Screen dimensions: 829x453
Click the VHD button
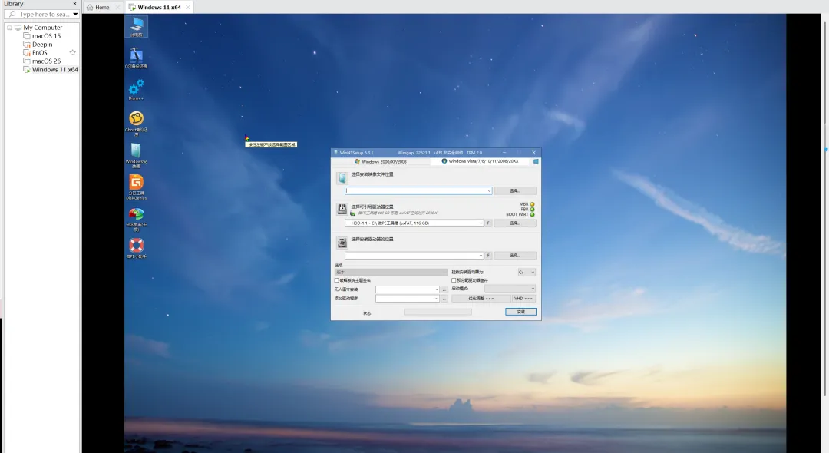coord(524,299)
